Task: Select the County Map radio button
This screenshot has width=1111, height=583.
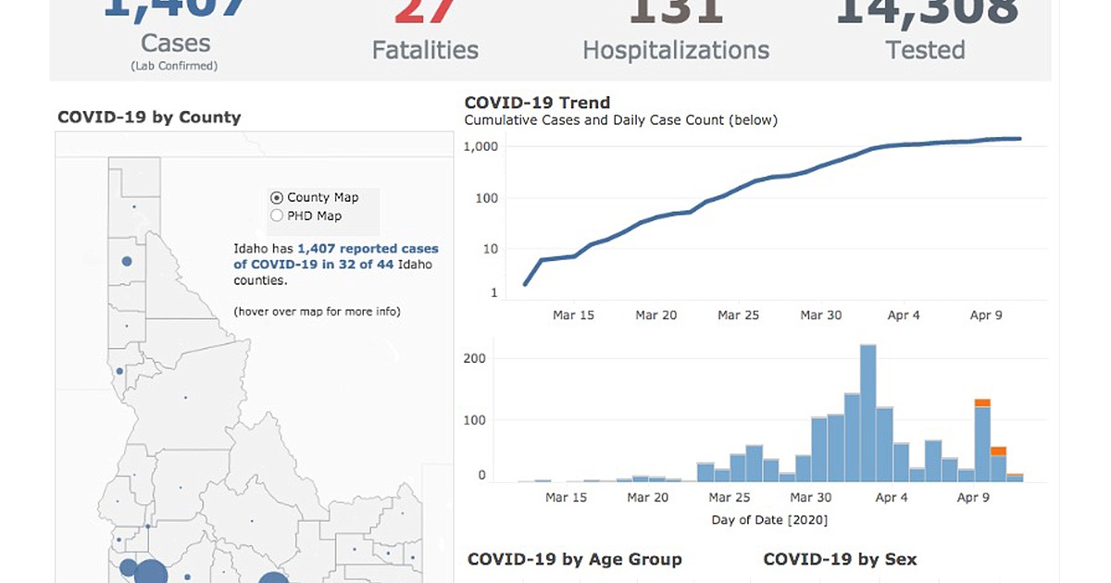Action: coord(276,197)
